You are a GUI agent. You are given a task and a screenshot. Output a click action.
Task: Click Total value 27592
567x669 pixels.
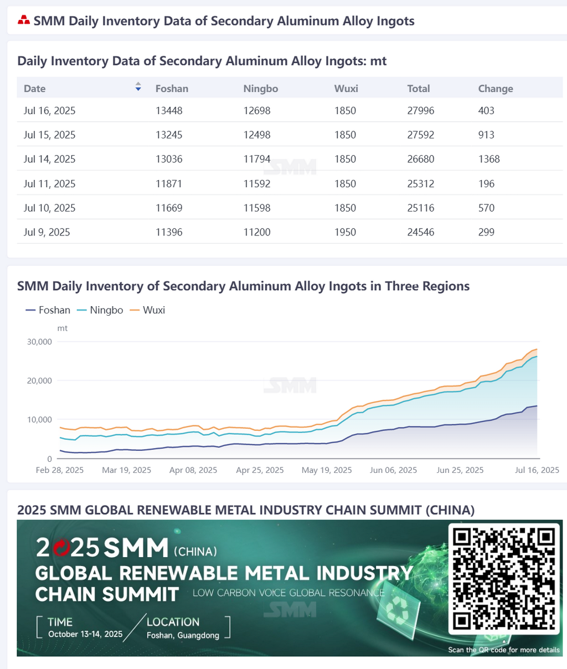point(421,135)
